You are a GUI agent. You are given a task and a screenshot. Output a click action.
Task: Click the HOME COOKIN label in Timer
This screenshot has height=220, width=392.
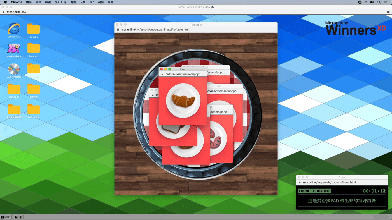314,191
